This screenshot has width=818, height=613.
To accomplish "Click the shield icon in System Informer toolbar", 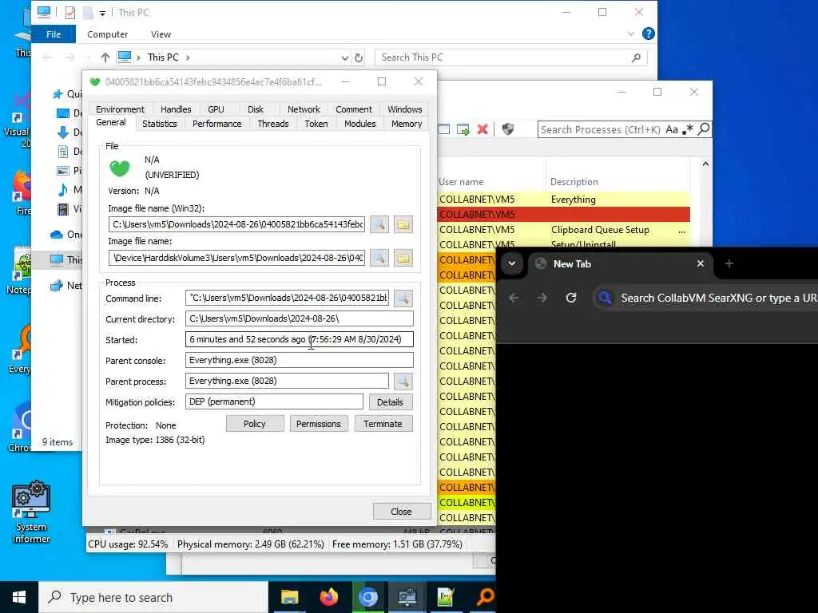I will pos(507,129).
